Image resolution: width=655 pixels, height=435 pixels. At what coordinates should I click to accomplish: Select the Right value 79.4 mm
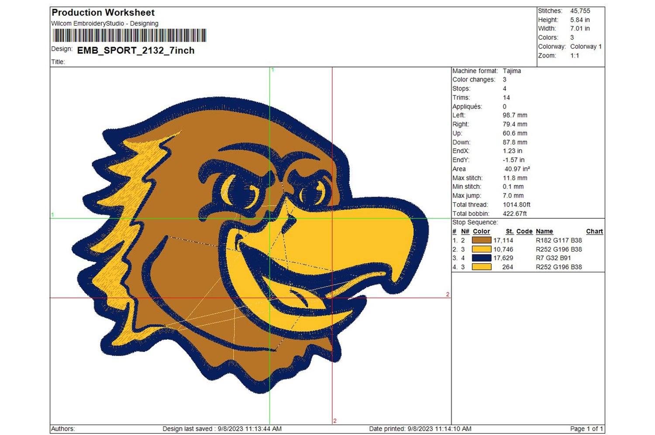pos(515,124)
